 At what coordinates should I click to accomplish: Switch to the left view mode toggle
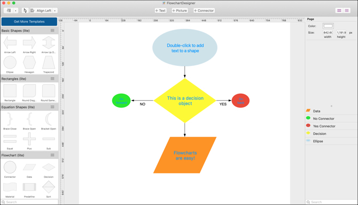coord(339,11)
